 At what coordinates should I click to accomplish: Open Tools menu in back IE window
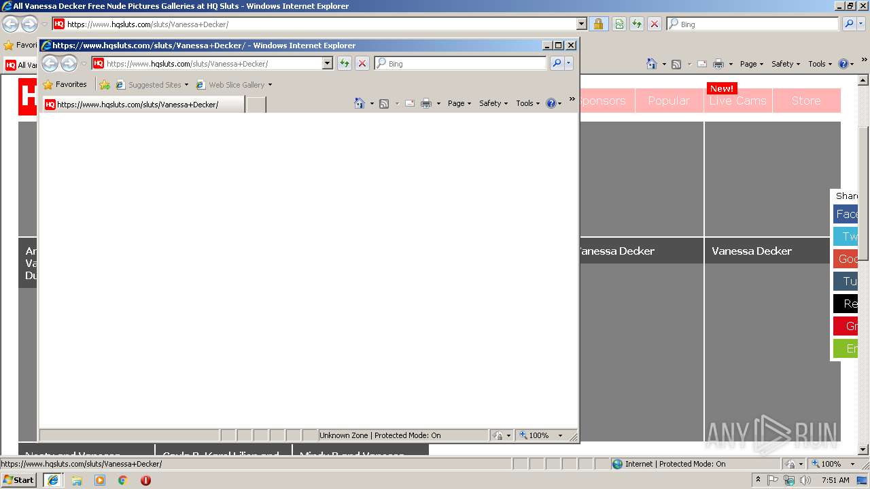820,64
